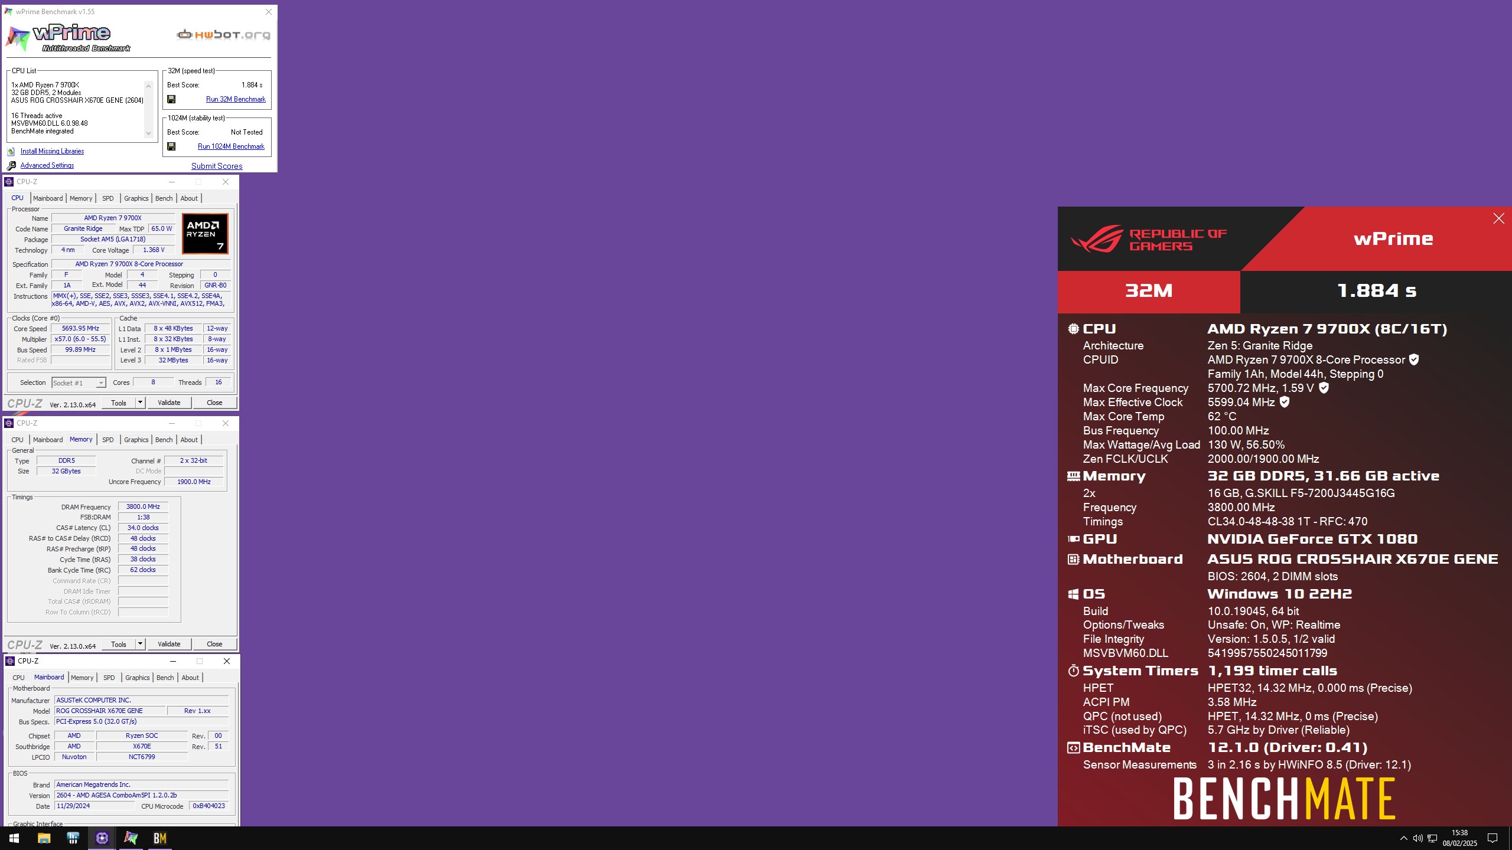This screenshot has width=1512, height=850.
Task: Run the 1024M Benchmark
Action: point(231,146)
